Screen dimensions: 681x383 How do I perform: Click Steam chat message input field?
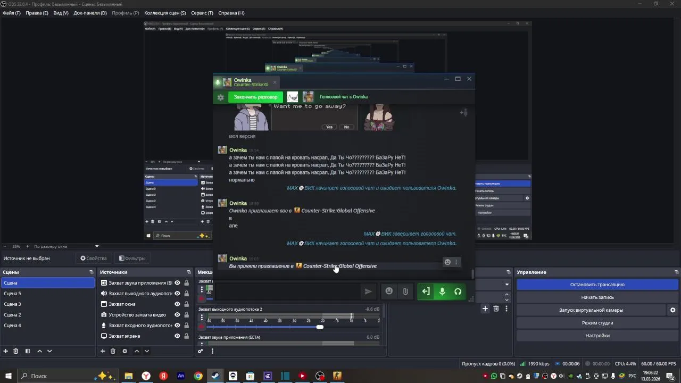(x=287, y=292)
